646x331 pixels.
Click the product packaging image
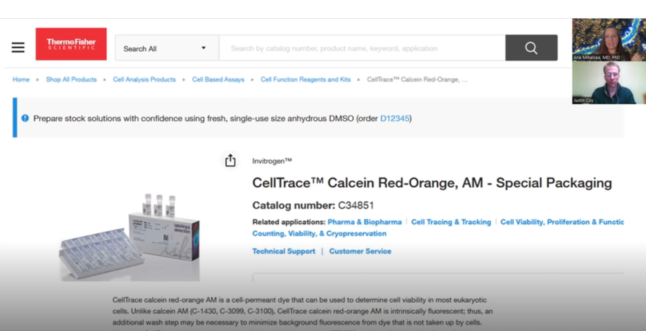(x=129, y=237)
